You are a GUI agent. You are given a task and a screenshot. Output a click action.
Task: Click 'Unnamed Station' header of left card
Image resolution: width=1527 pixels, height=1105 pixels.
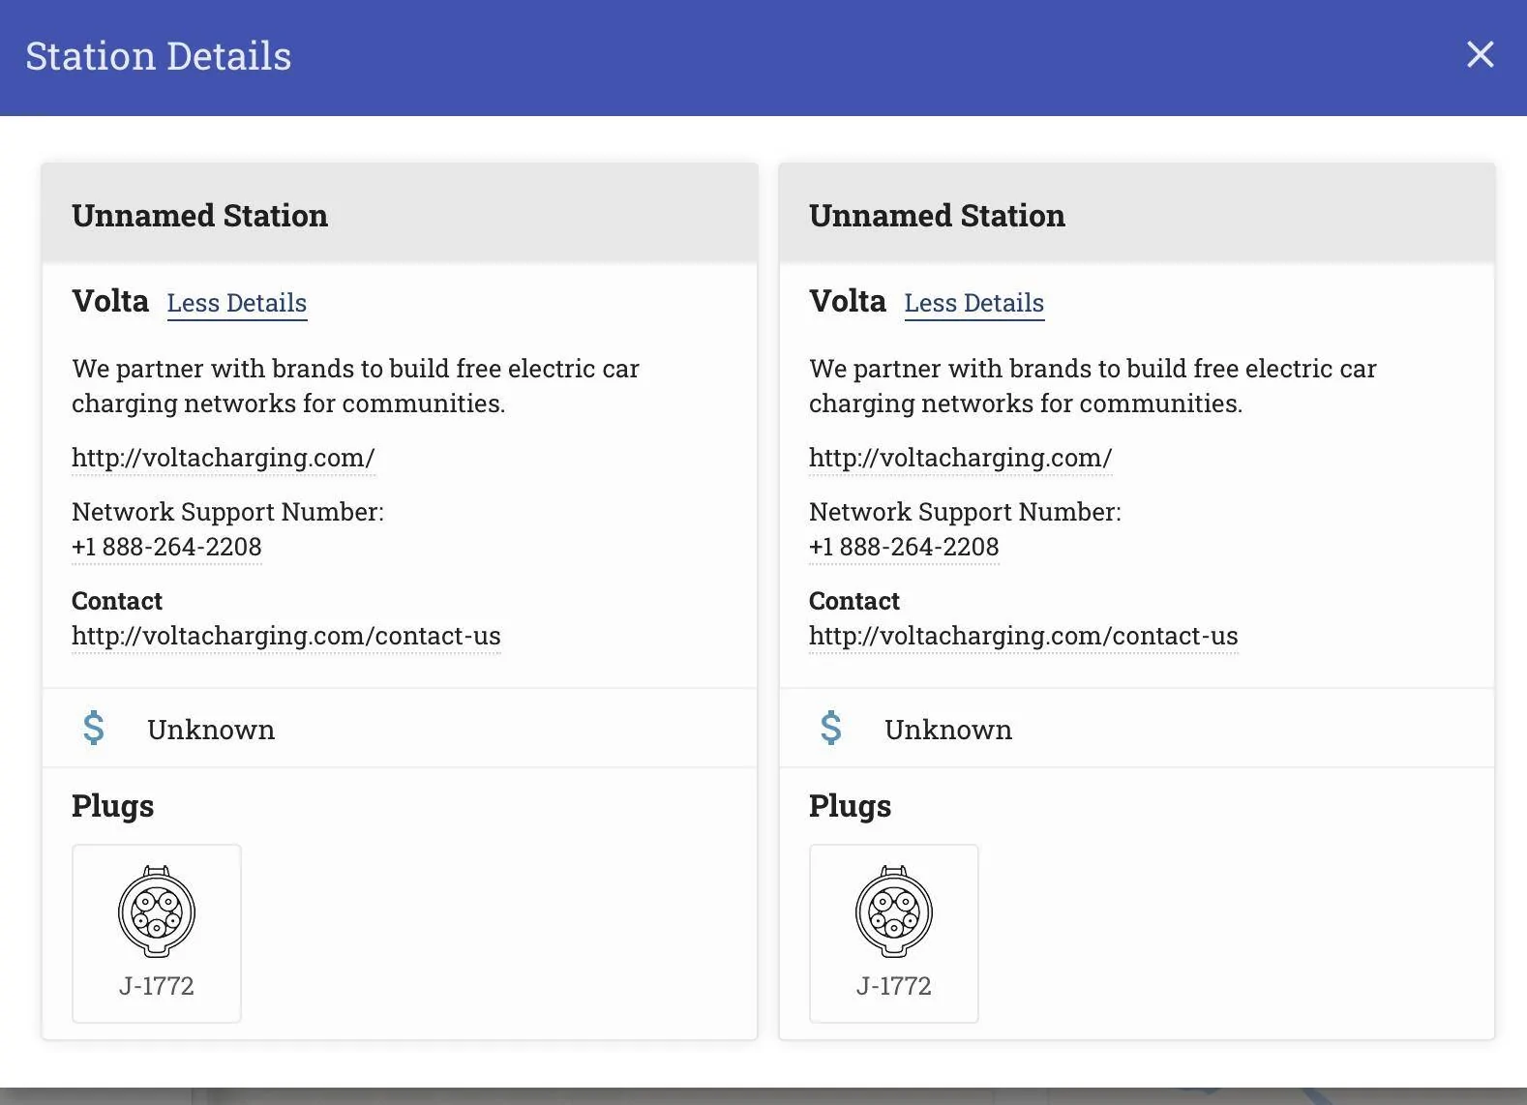point(200,216)
